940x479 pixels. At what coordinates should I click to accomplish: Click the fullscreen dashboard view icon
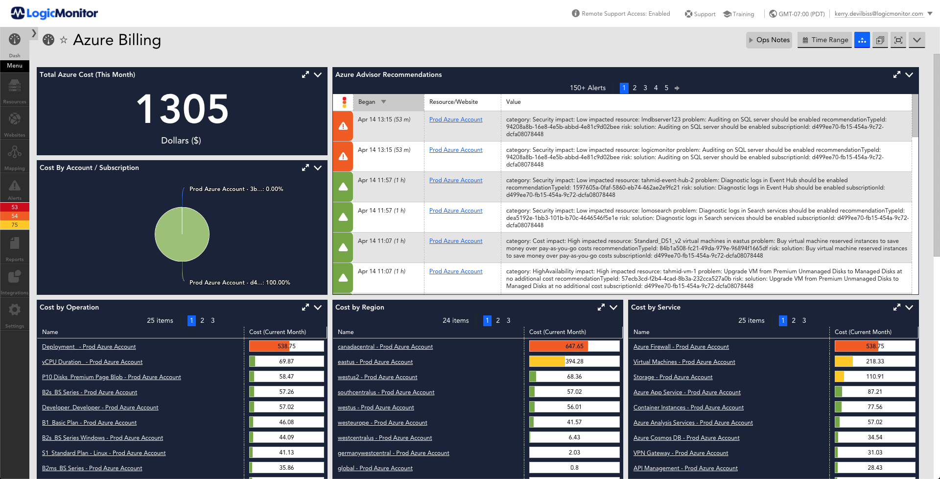(x=898, y=40)
